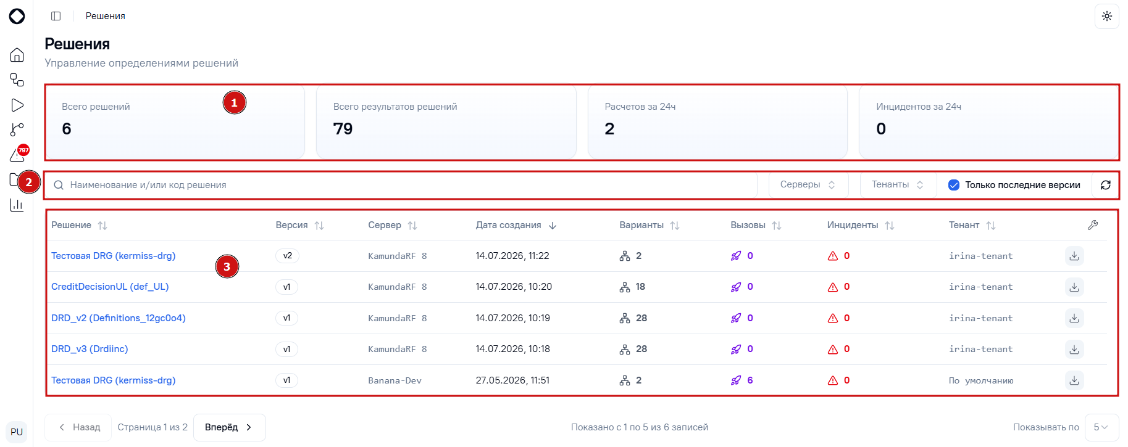Go to next page with Вперёд
Screen dimensions: 1128x447
[x=229, y=427]
